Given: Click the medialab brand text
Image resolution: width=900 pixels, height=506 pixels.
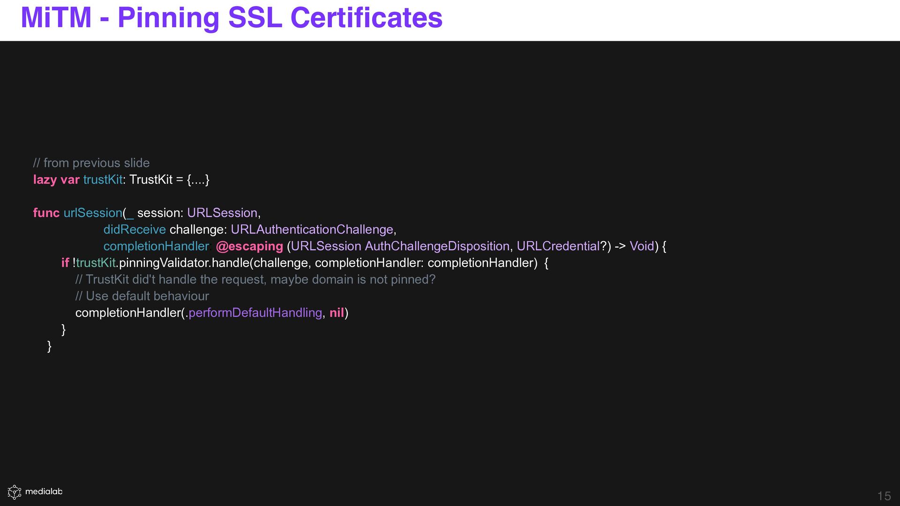Looking at the screenshot, I should [x=44, y=491].
